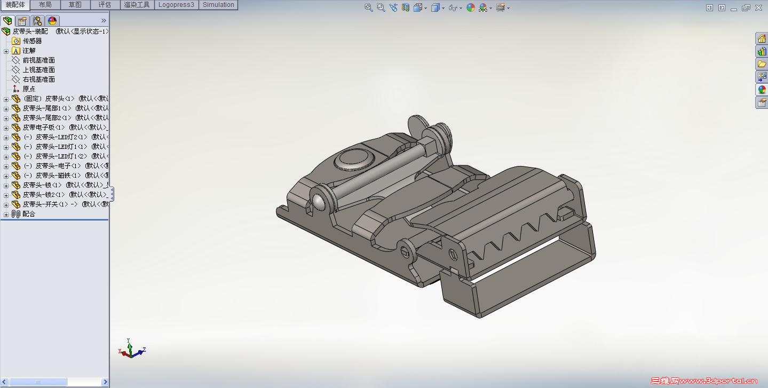Click the coordinate triad in the viewport corner

pyautogui.click(x=131, y=348)
